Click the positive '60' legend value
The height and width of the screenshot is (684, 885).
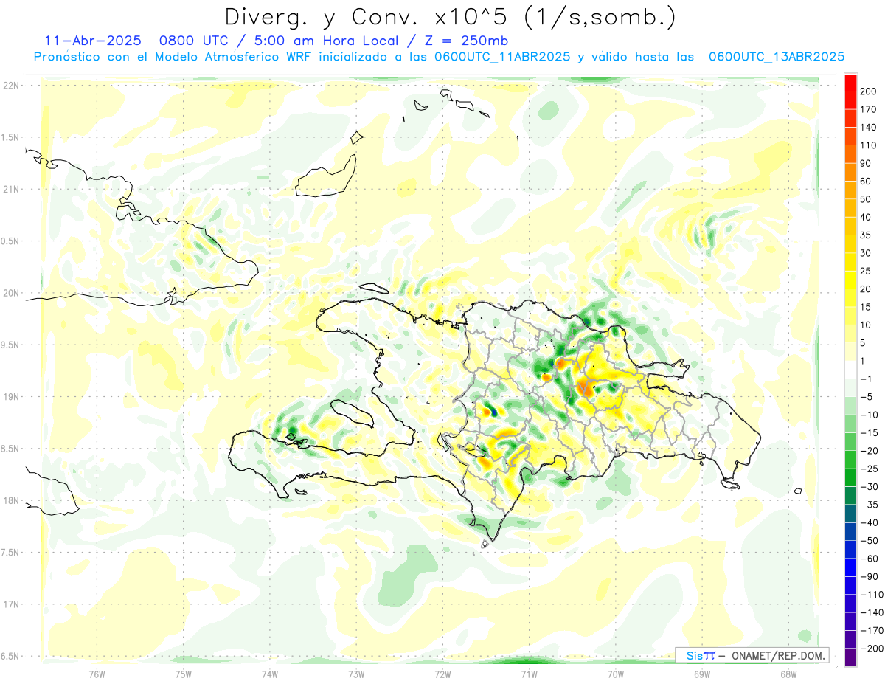[x=867, y=182]
